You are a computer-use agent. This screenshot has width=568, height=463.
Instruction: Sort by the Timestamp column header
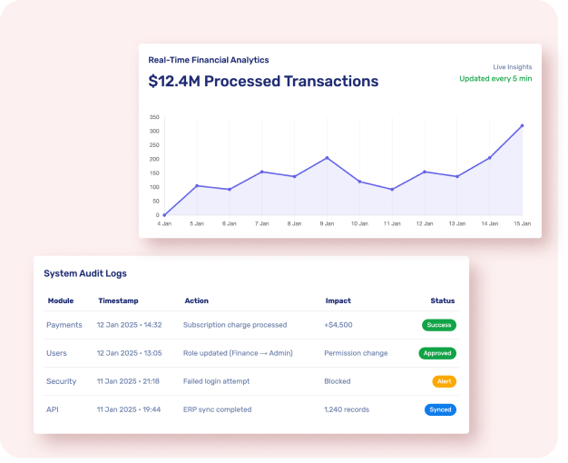117,300
